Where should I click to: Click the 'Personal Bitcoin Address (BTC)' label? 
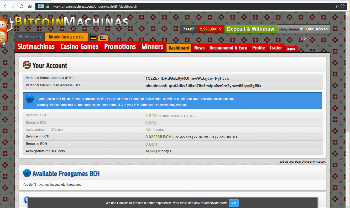pos(50,78)
